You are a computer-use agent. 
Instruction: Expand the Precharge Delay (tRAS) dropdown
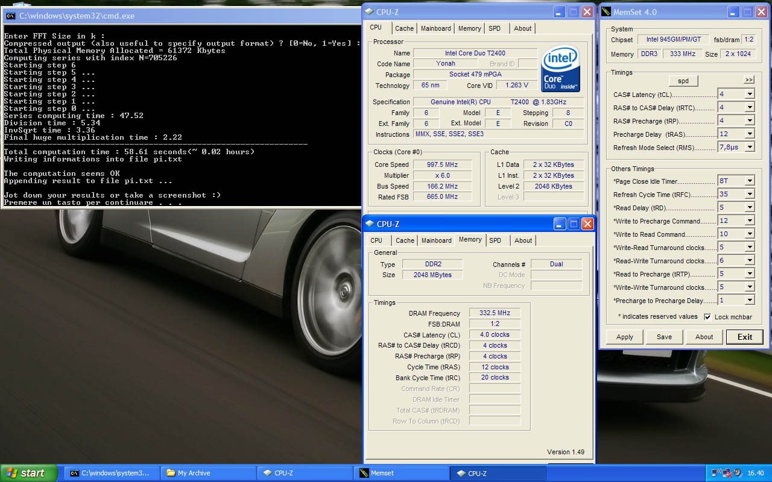pyautogui.click(x=750, y=134)
